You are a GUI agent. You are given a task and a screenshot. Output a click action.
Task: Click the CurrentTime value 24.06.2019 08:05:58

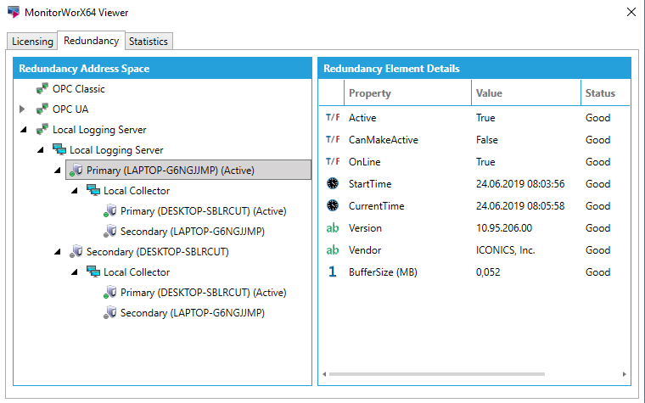click(520, 206)
